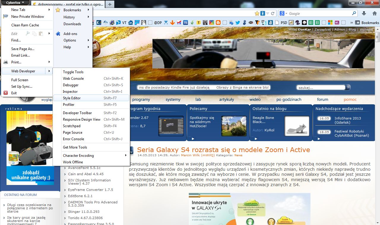The image size is (380, 225).
Task: Click the Copy icon in the Edit row
Action: click(x=34, y=33)
